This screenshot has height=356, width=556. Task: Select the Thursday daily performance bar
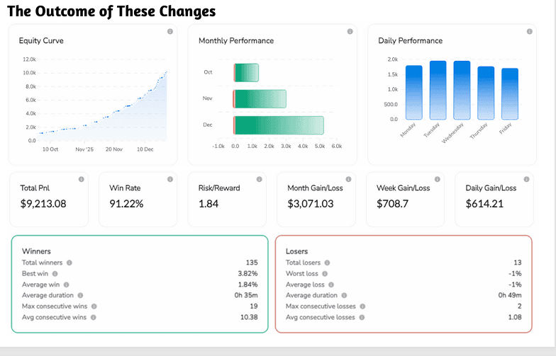(x=486, y=93)
